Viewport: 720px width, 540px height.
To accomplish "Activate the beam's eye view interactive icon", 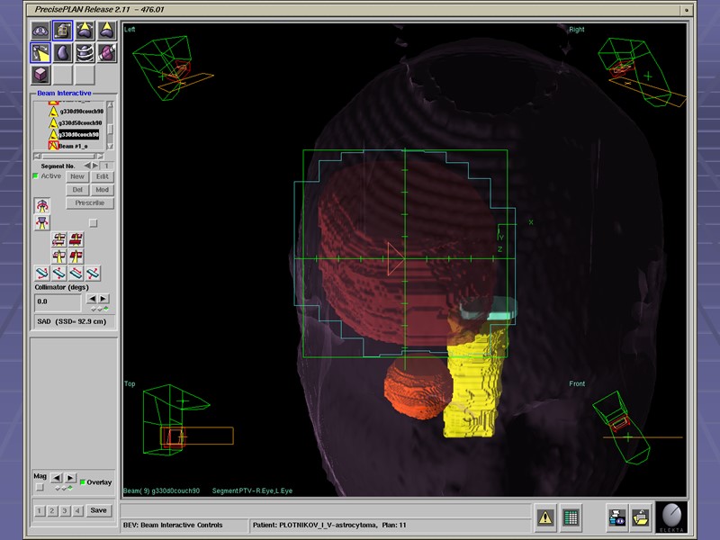I will pos(40,53).
